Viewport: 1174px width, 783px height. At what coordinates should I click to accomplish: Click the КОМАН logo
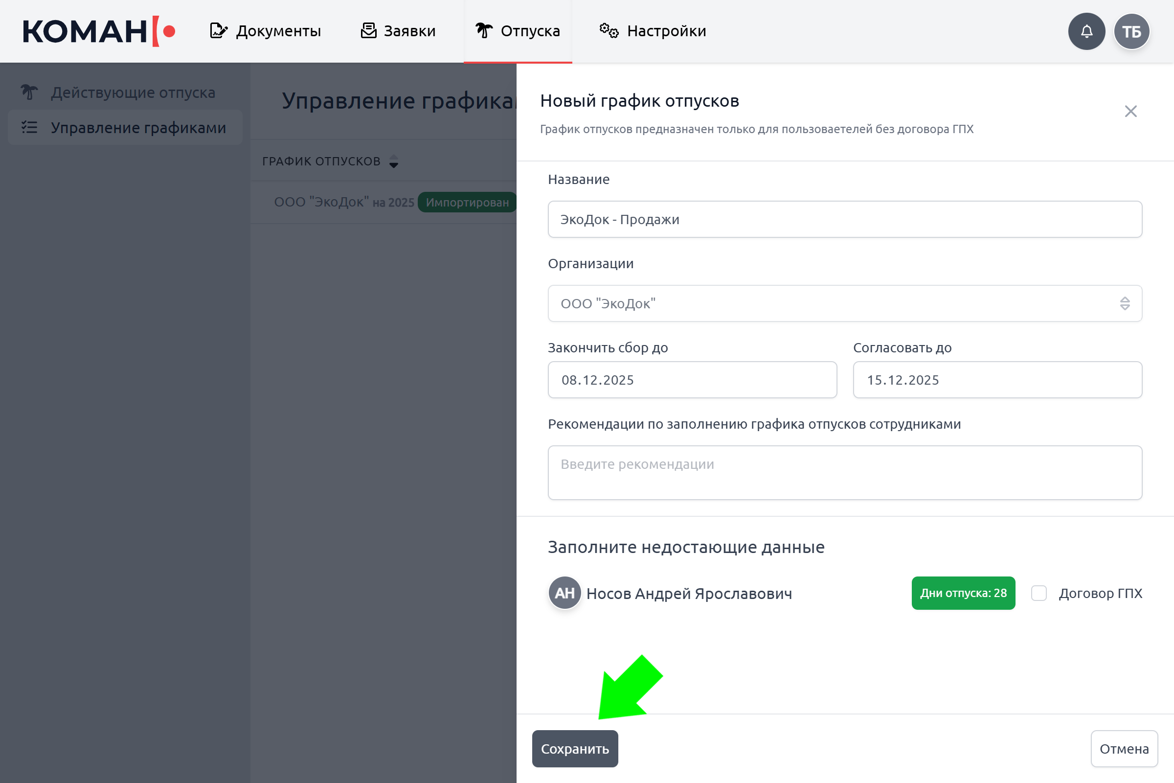(x=99, y=31)
